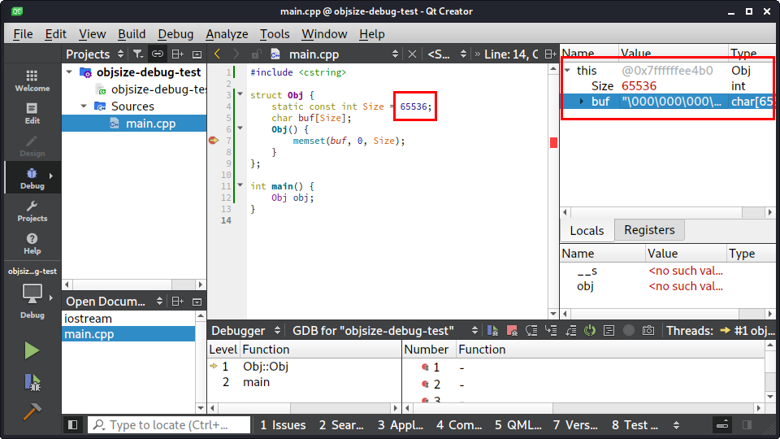This screenshot has width=780, height=439.
Task: Collapse the Sources folder in project tree
Action: [84, 106]
